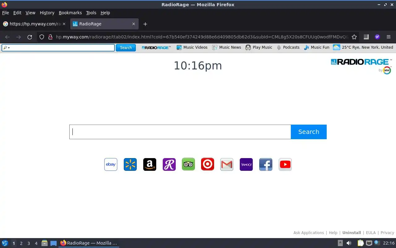
Task: Close the RadioRage tab
Action: pyautogui.click(x=134, y=24)
